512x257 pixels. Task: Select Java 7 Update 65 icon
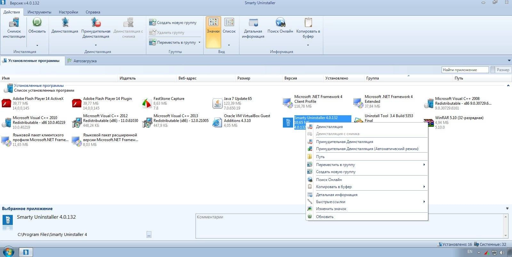(x=217, y=104)
